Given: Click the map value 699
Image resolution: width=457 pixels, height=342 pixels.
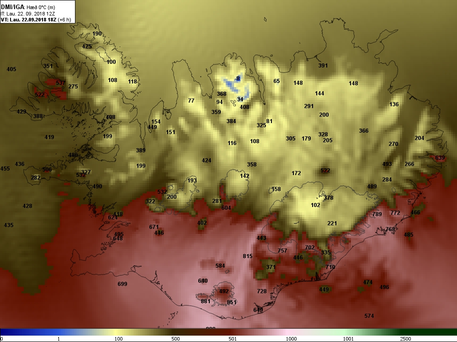Looking at the screenshot, I should [x=122, y=284].
